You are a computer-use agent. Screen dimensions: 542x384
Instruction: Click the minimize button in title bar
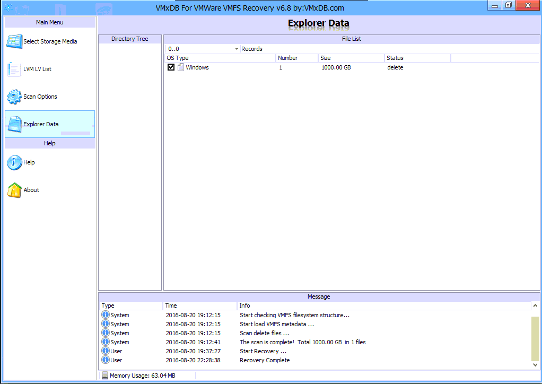click(x=495, y=5)
